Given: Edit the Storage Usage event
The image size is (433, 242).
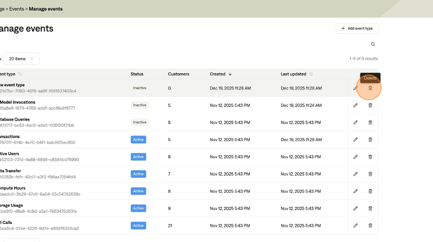Looking at the screenshot, I should (x=355, y=208).
